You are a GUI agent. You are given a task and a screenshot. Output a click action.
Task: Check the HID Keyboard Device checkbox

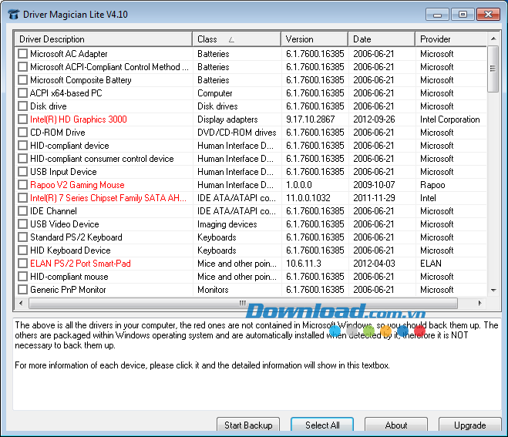click(x=22, y=250)
